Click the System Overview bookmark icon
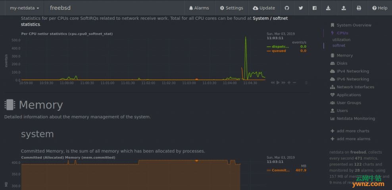The image size is (392, 190). pos(332,25)
